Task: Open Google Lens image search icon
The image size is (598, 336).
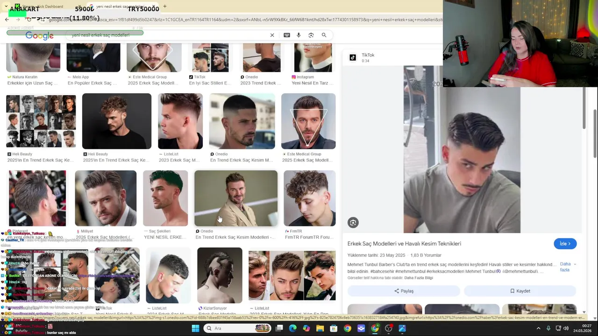Action: coord(311,35)
